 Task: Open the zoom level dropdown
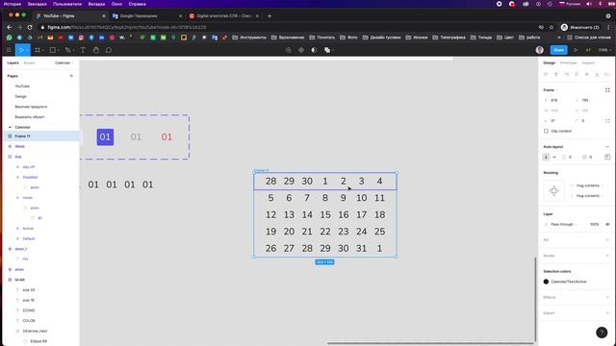pos(604,50)
